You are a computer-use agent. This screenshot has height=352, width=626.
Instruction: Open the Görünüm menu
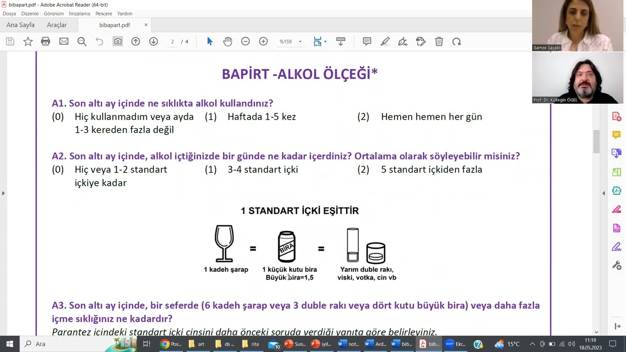pos(54,14)
